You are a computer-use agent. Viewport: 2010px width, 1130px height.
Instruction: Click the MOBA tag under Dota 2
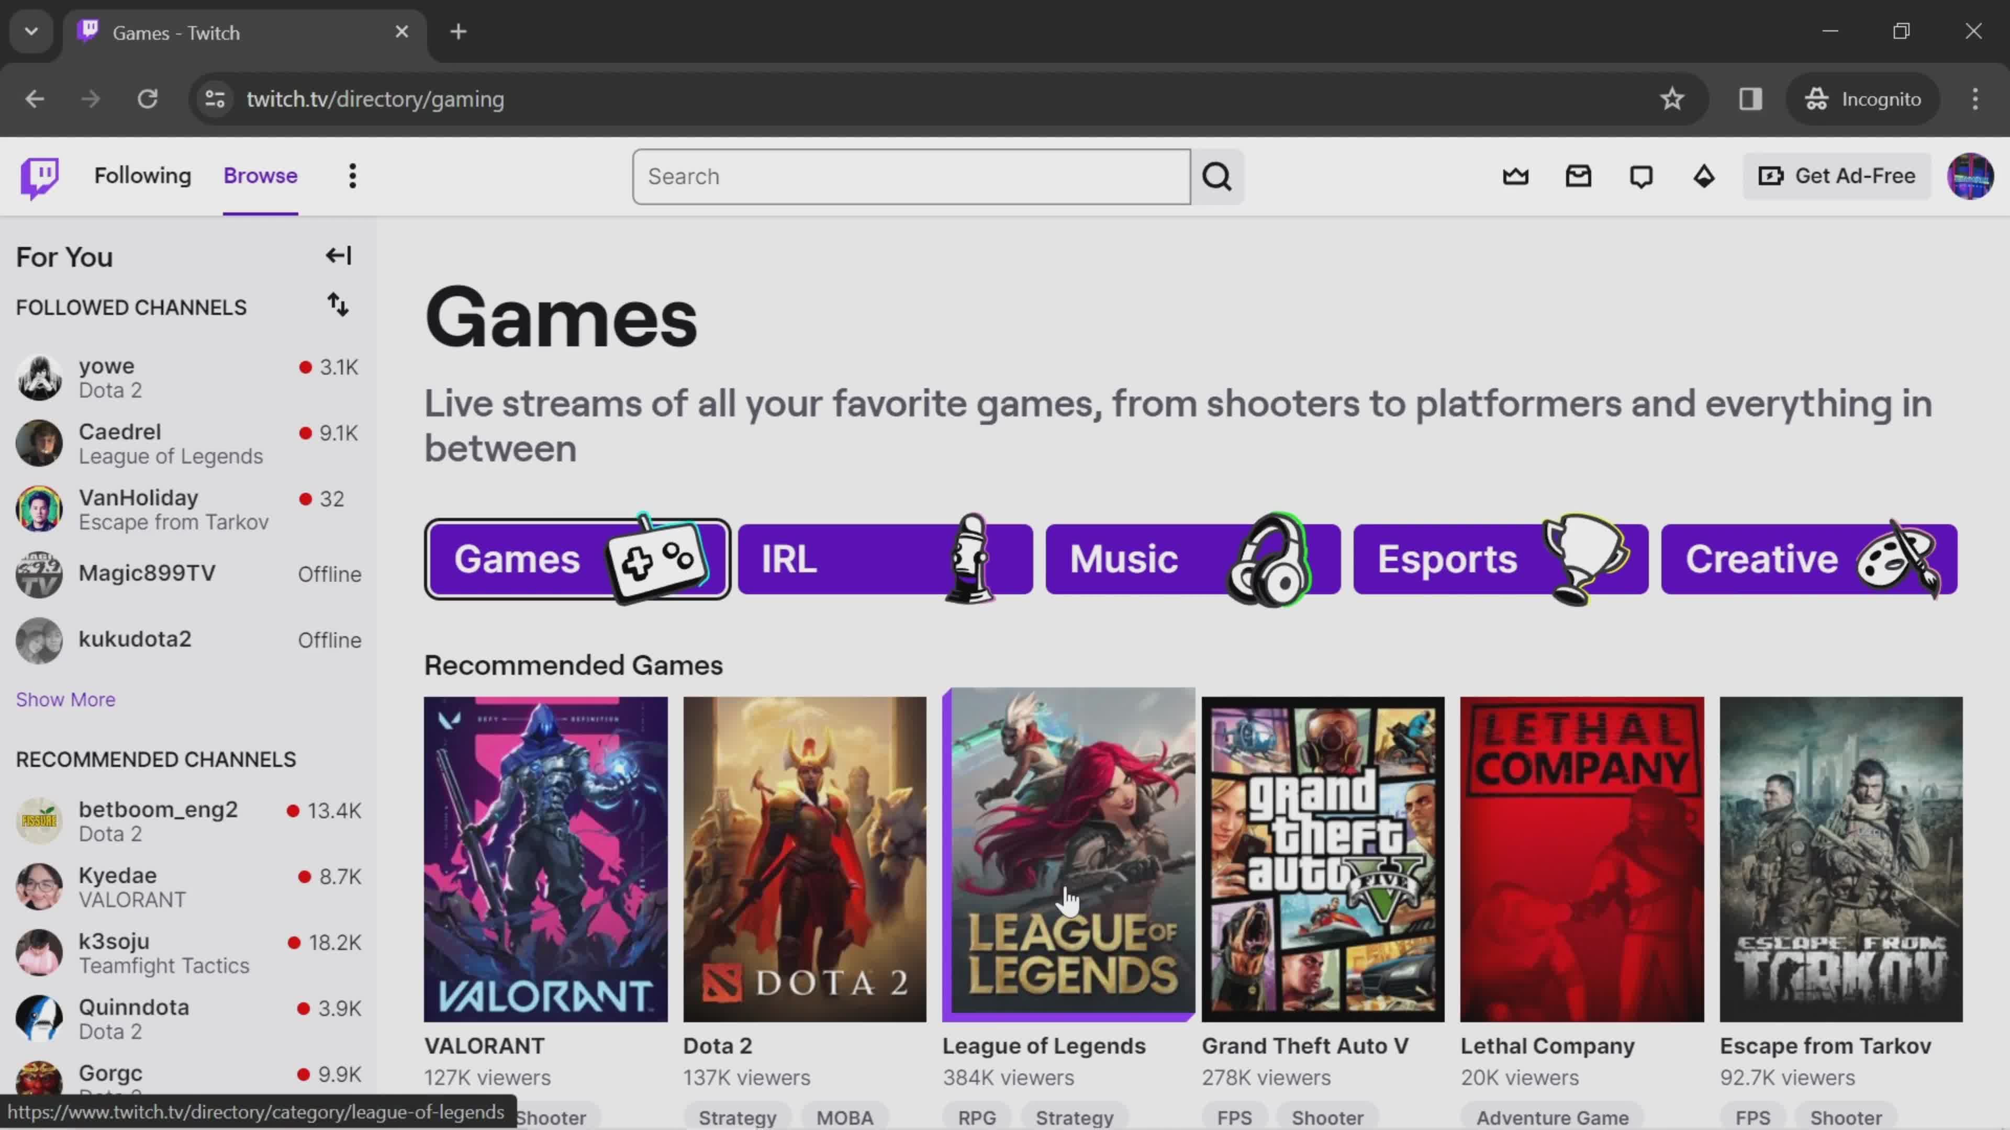click(844, 1117)
